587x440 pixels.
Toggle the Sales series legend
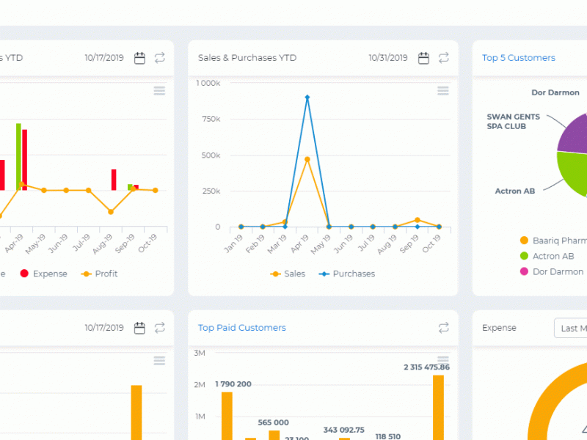click(x=288, y=274)
